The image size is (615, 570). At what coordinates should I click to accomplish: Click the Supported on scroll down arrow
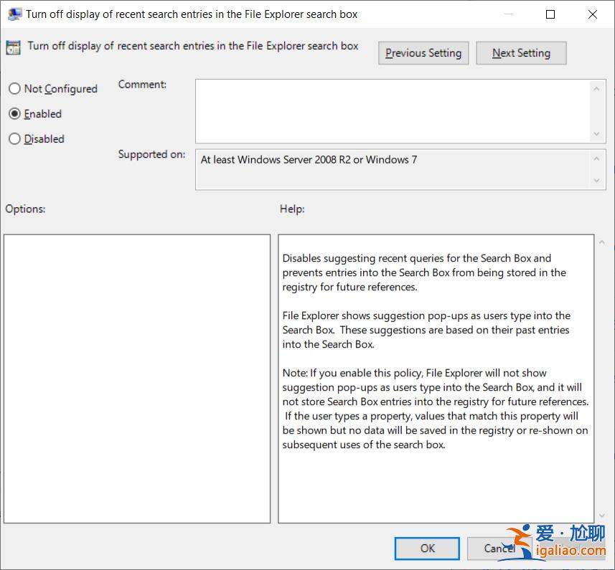596,181
